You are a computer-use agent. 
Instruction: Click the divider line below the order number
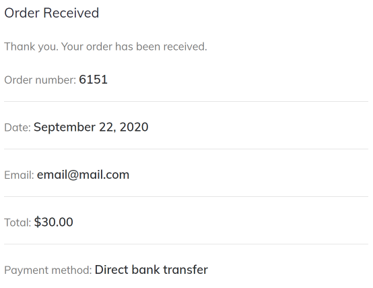pyautogui.click(x=186, y=101)
